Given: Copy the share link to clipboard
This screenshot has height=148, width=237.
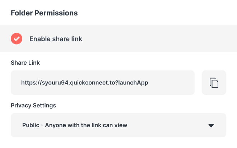Looking at the screenshot, I should [214, 83].
